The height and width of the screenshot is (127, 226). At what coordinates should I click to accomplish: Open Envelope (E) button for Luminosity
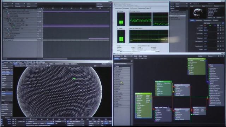[220, 28]
